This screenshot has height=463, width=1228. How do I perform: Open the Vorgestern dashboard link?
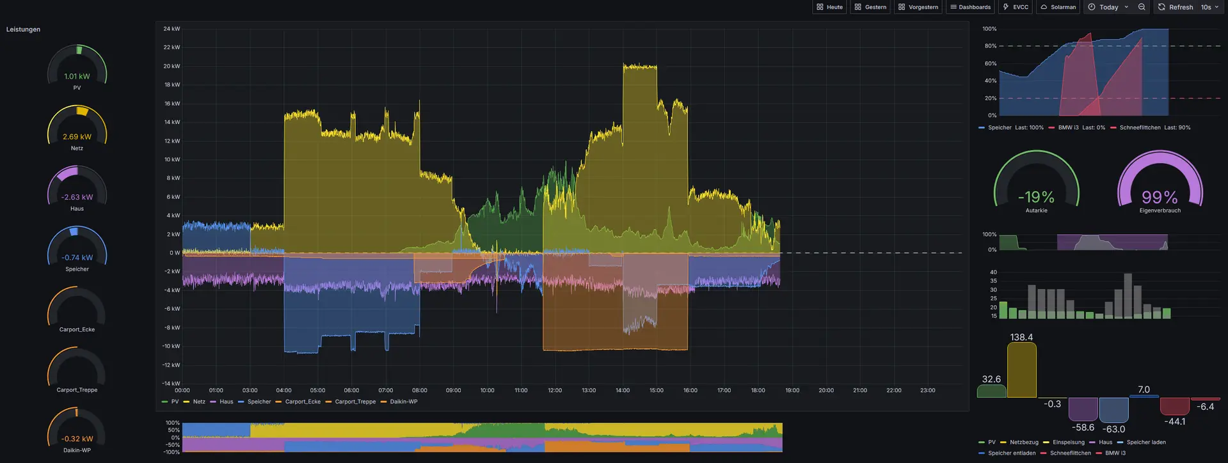pos(918,7)
